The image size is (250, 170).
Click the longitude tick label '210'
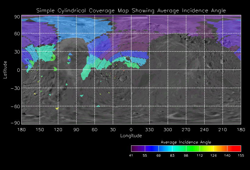[x=223, y=130]
